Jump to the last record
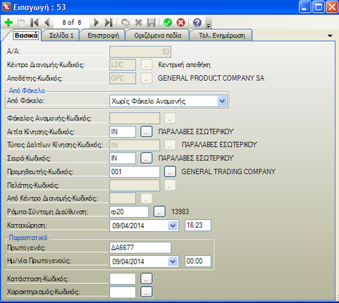This screenshot has height=303, width=339. [109, 23]
